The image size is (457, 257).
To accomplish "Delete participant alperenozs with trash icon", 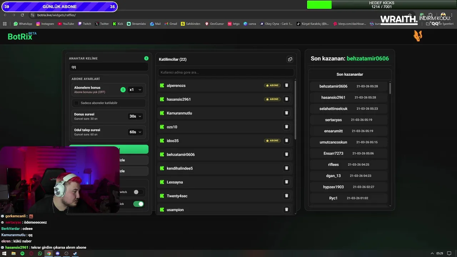I will [x=286, y=85].
